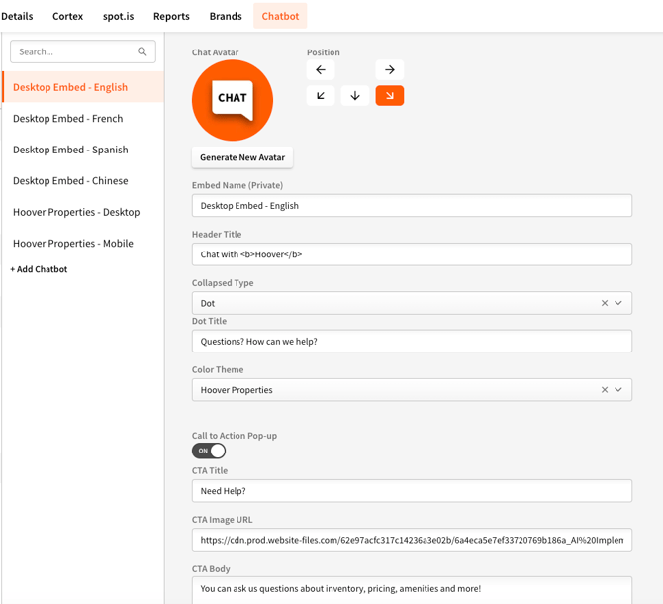Set chat position to right arrow
Image resolution: width=663 pixels, height=604 pixels.
(390, 69)
